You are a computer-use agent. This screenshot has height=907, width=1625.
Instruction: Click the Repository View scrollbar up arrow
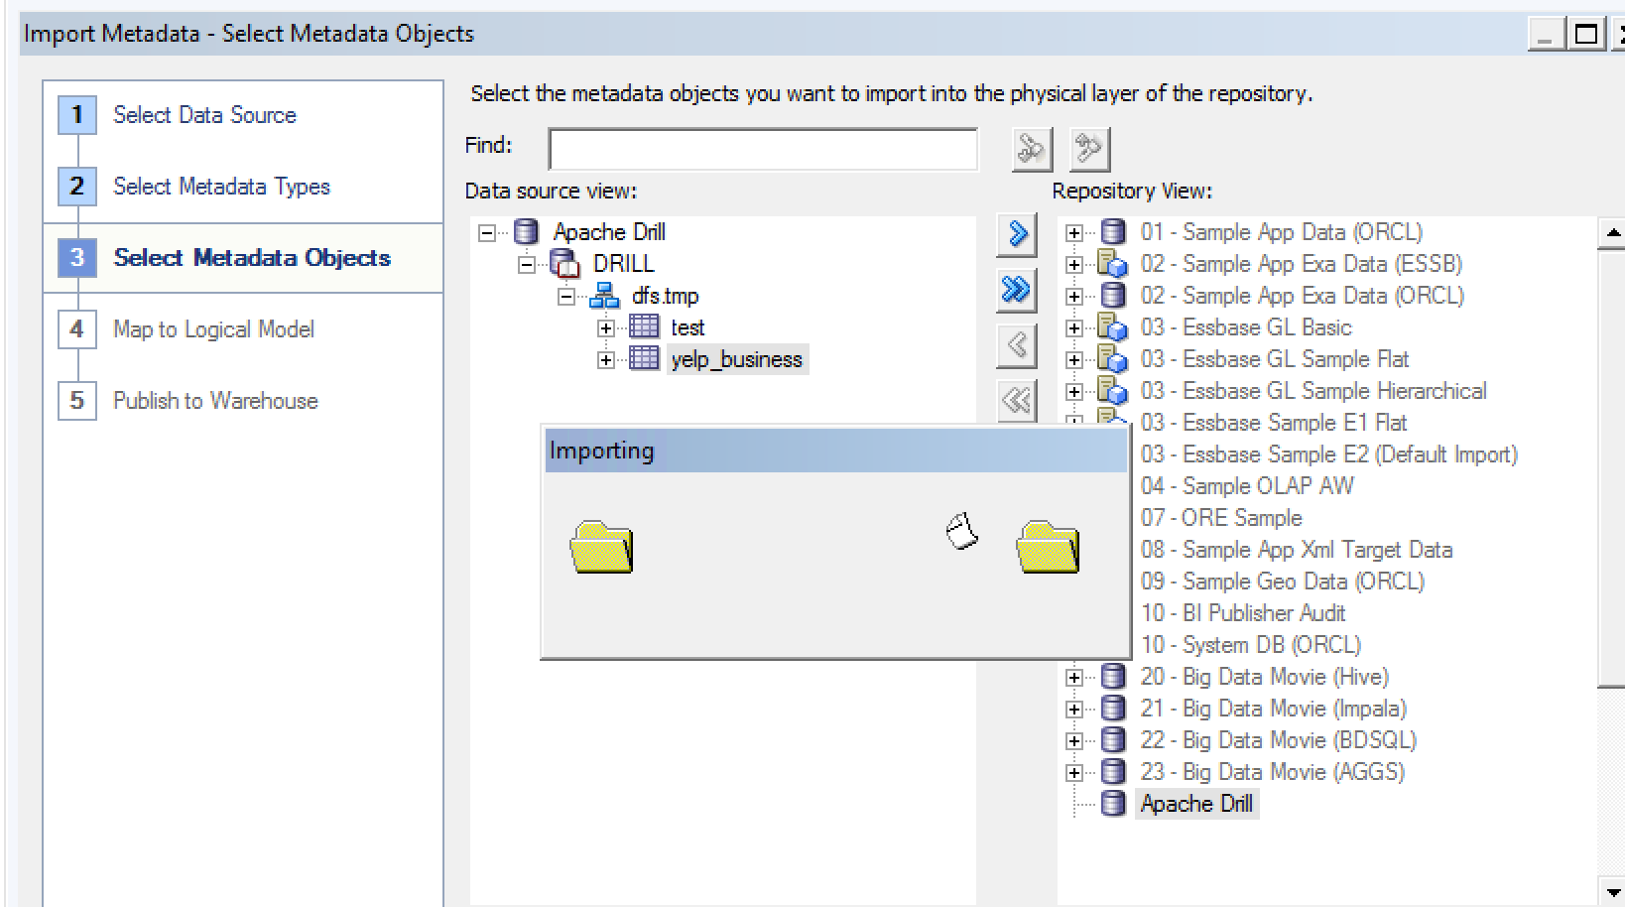(1612, 234)
